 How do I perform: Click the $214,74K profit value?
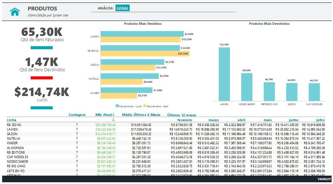pyautogui.click(x=42, y=92)
